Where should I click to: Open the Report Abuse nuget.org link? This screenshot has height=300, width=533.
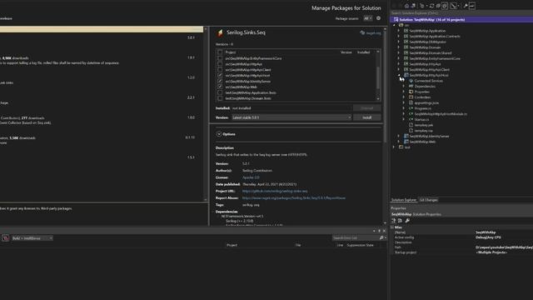[294, 198]
